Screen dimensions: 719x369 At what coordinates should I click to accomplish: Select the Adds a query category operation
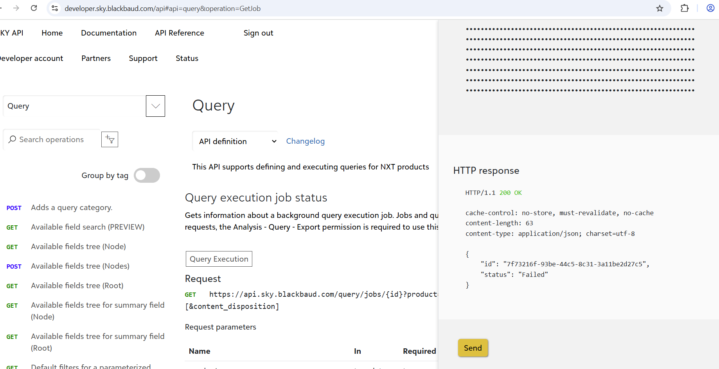click(72, 207)
